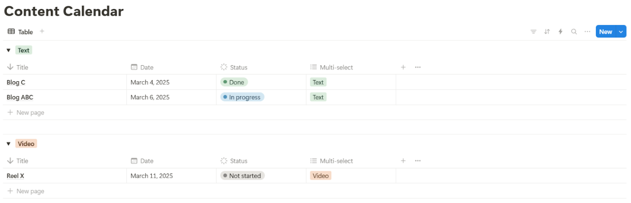Viewport: 631px width, 203px height.
Task: Add a property column in Text group
Action: 403,67
